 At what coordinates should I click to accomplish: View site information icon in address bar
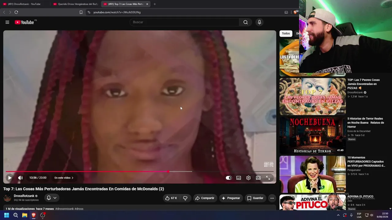(x=89, y=12)
